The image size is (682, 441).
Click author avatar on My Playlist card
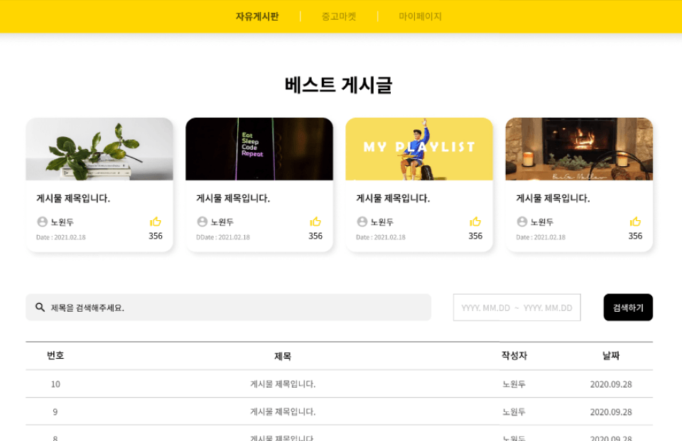(x=362, y=222)
